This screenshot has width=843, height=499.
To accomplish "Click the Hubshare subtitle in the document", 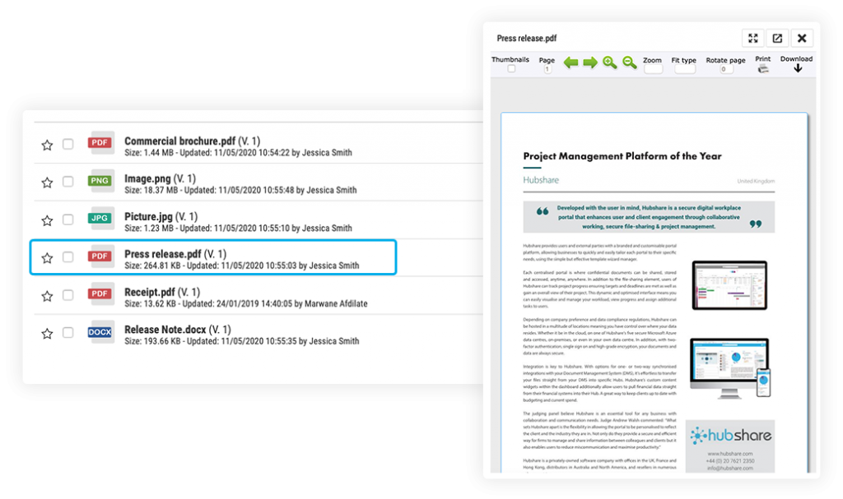I will point(541,180).
